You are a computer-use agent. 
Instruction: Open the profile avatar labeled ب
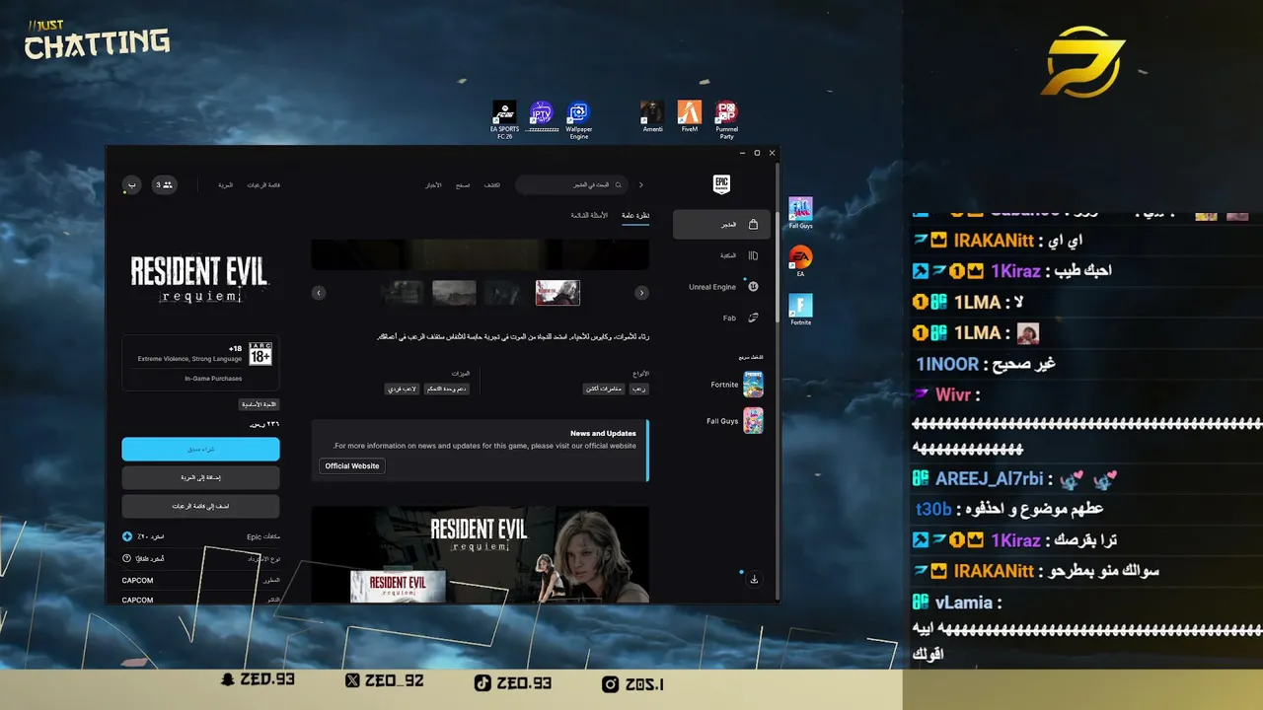pos(131,184)
